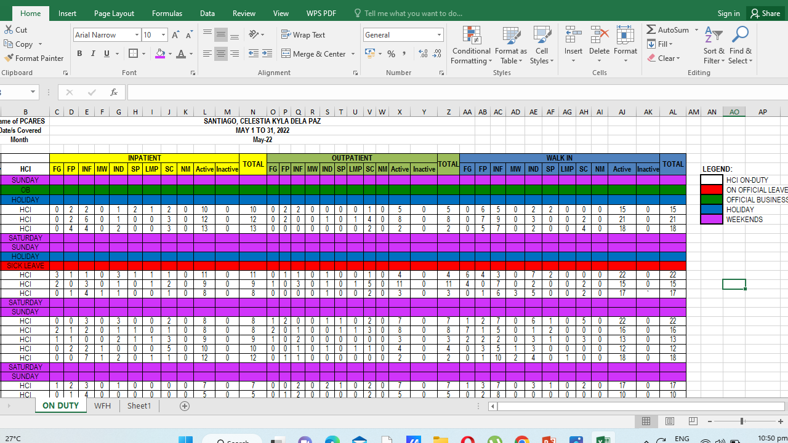
Task: Apply percent style
Action: pos(391,54)
